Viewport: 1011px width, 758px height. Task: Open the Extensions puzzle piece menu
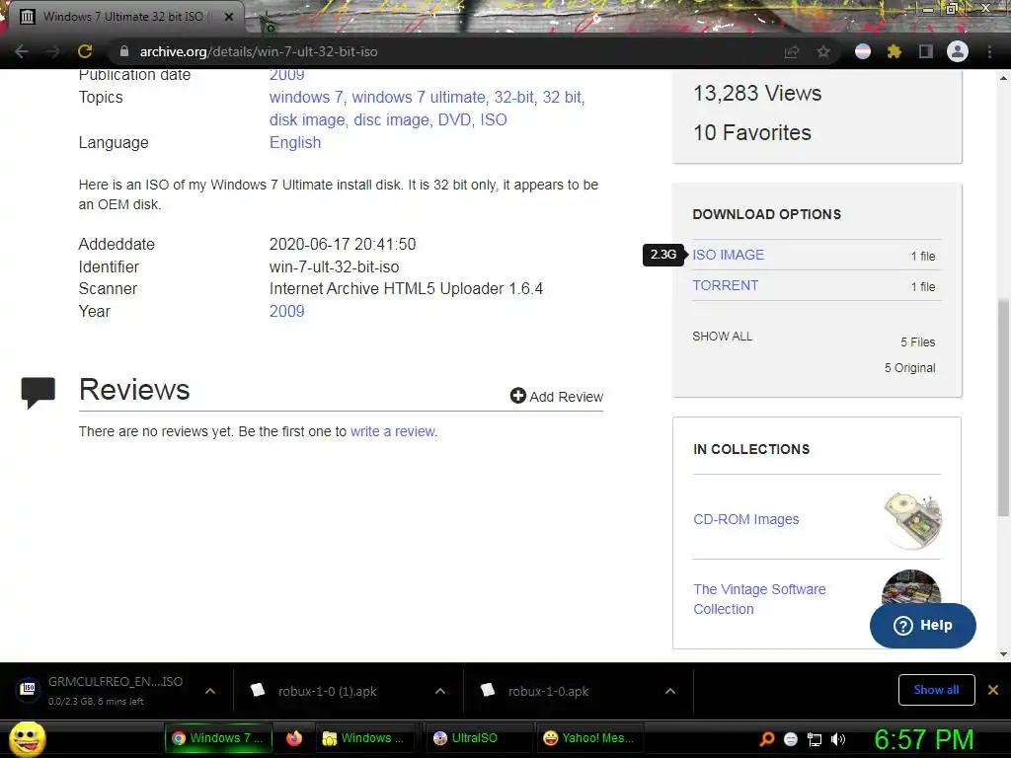coord(894,51)
